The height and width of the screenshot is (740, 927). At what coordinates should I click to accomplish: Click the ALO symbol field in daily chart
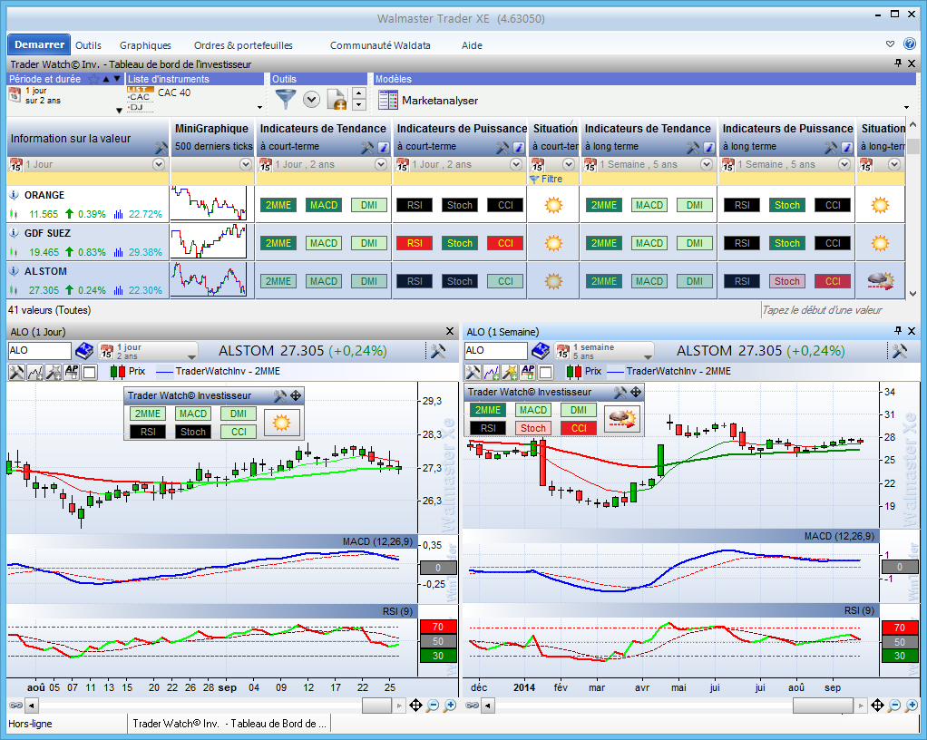click(39, 350)
